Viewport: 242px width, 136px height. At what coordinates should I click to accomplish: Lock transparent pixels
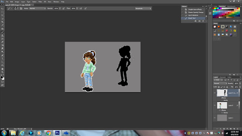click(x=219, y=87)
